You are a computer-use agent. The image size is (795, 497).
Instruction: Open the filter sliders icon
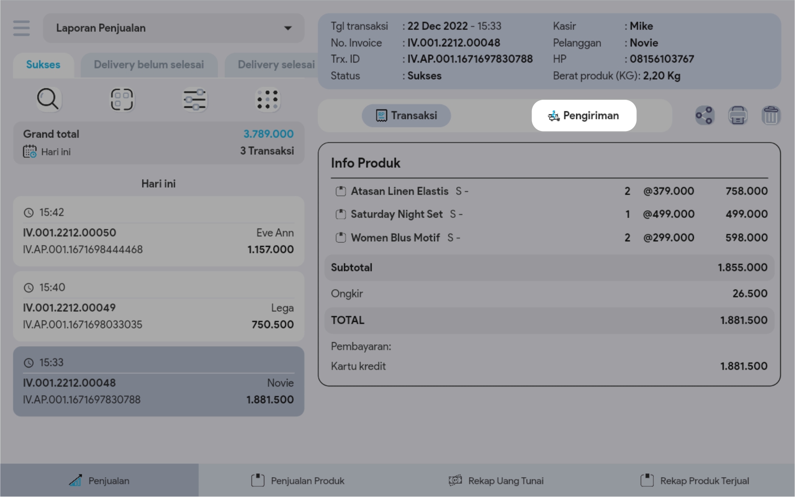(194, 99)
